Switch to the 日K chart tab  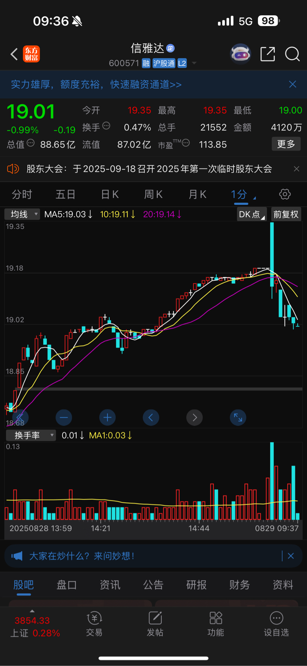(x=110, y=194)
